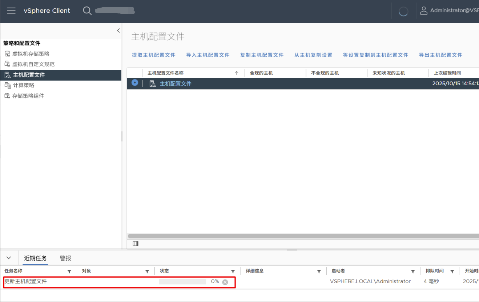
Task: Click the 策略和配置文件 sidebar heading
Action: point(22,43)
